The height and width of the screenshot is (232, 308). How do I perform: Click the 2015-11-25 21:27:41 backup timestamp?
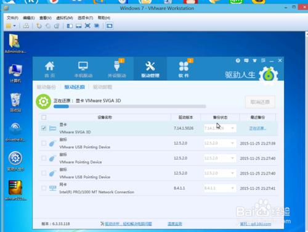[257, 188]
